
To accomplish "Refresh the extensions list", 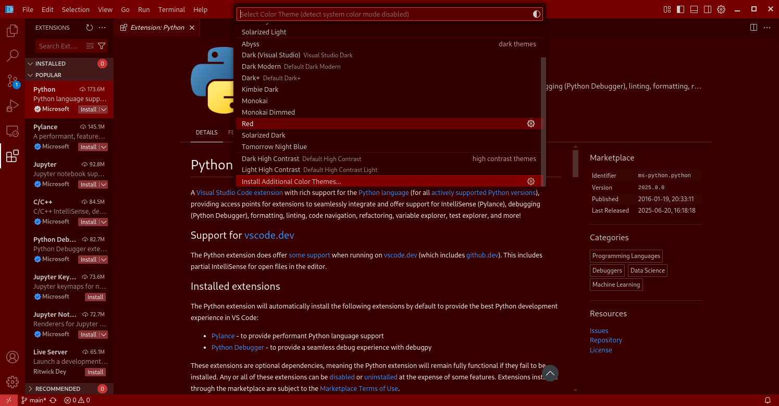I will coord(90,28).
